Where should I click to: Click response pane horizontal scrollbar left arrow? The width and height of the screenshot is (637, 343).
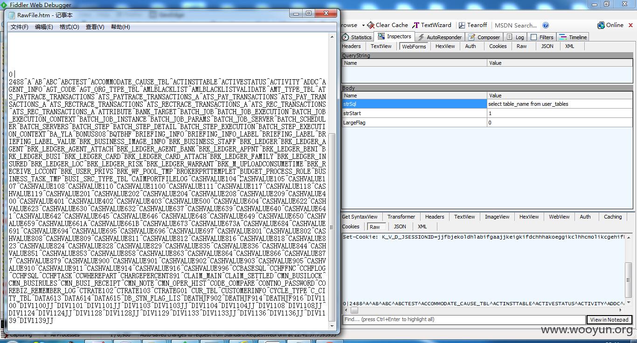[x=346, y=310]
